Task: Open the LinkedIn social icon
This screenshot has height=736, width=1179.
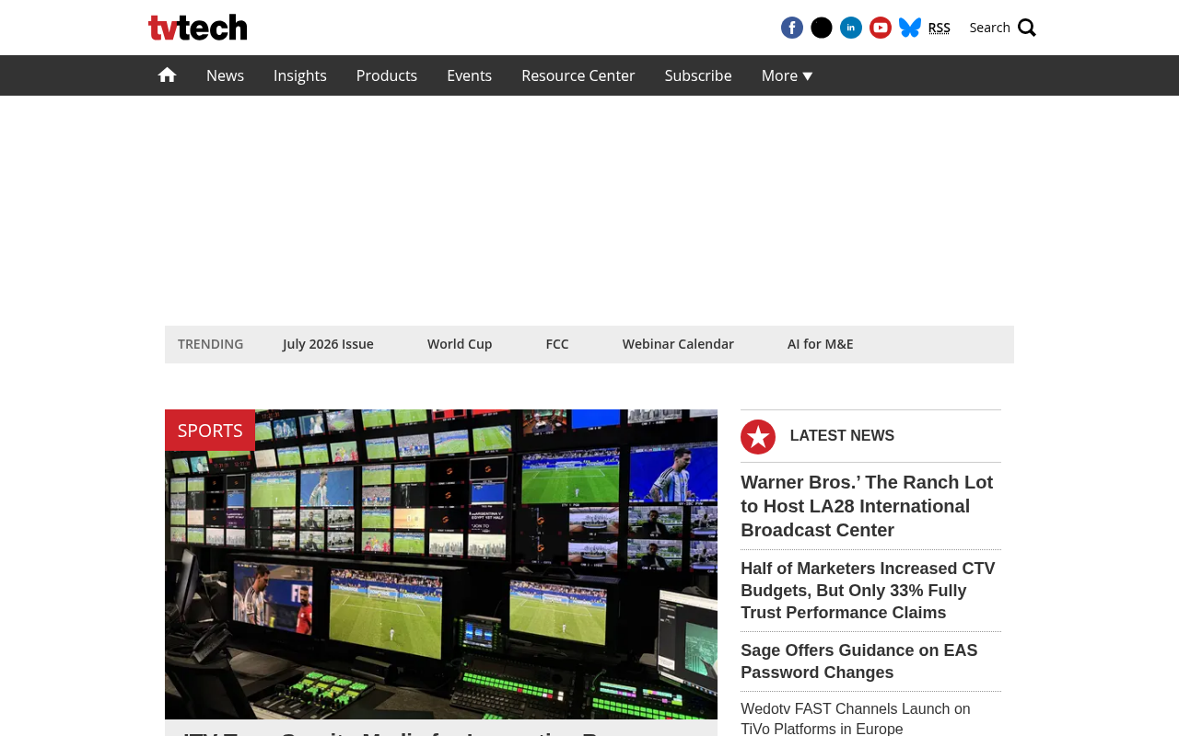Action: (851, 28)
